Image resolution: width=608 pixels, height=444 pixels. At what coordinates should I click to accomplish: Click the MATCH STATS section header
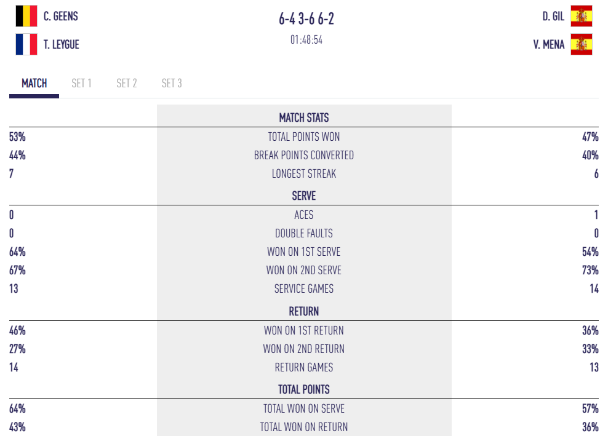304,117
